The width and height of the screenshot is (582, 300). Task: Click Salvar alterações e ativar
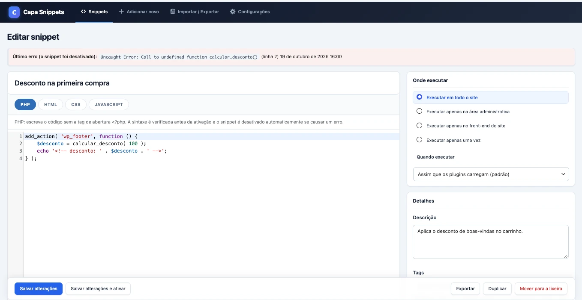98,289
